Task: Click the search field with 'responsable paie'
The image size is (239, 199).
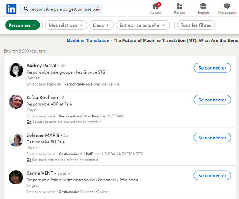Action: [60, 9]
